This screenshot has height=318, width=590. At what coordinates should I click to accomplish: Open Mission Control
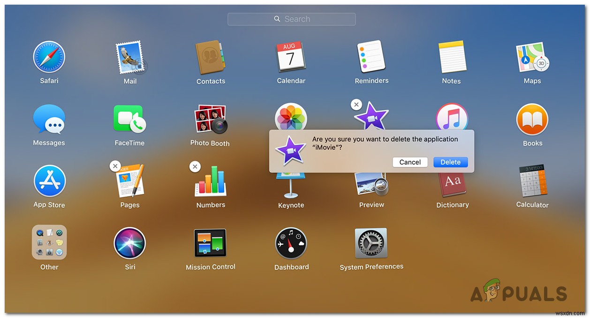(211, 243)
